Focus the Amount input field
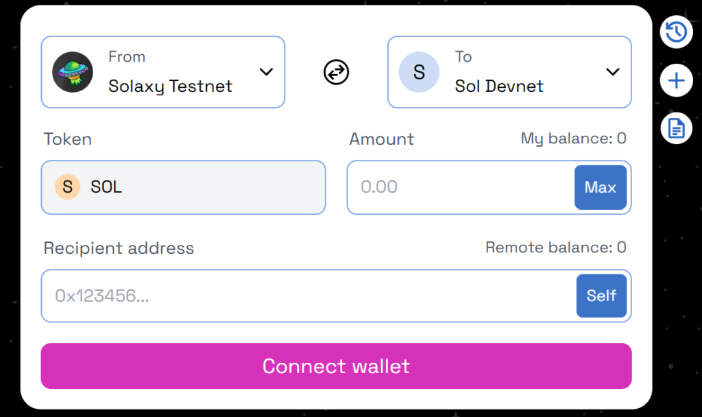 click(x=461, y=187)
